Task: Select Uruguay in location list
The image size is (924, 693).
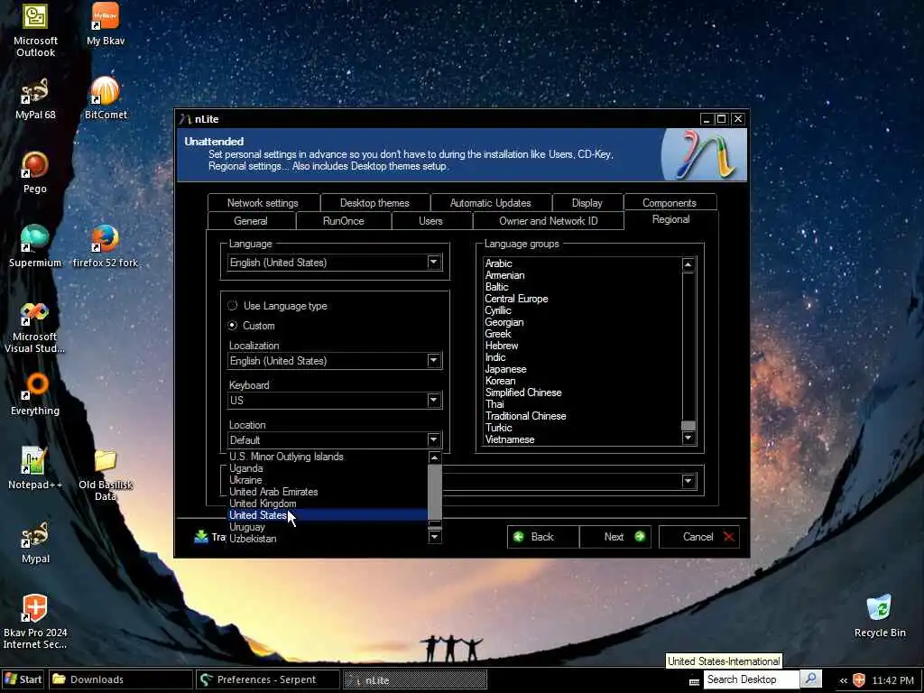Action: pos(327,527)
